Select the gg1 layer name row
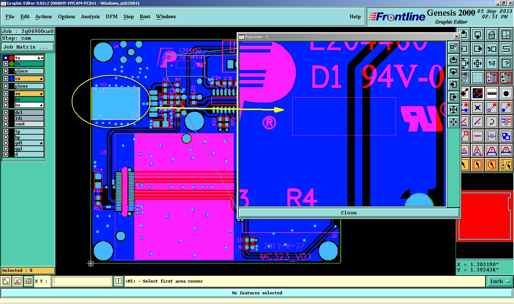Image resolution: width=514 pixels, height=304 pixels. (29, 149)
